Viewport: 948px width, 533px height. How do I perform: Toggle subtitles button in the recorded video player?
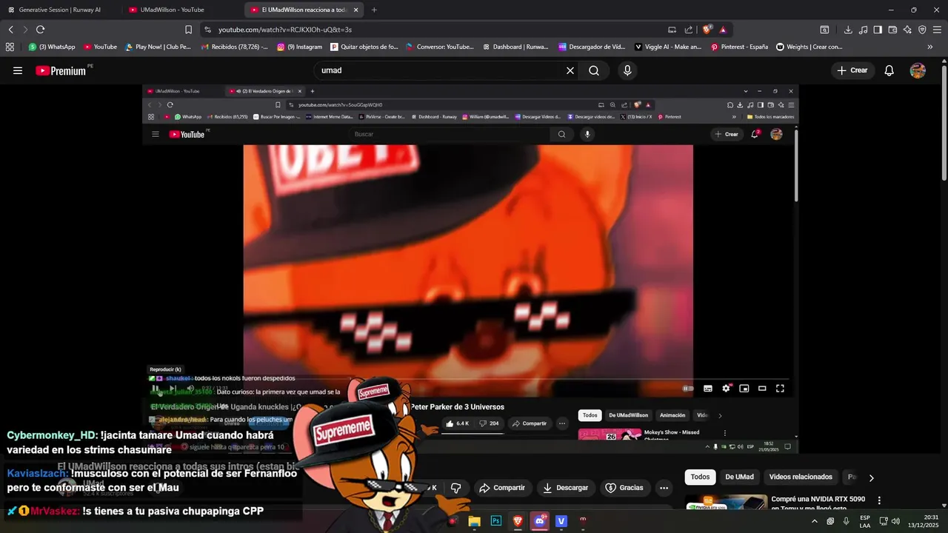click(708, 389)
